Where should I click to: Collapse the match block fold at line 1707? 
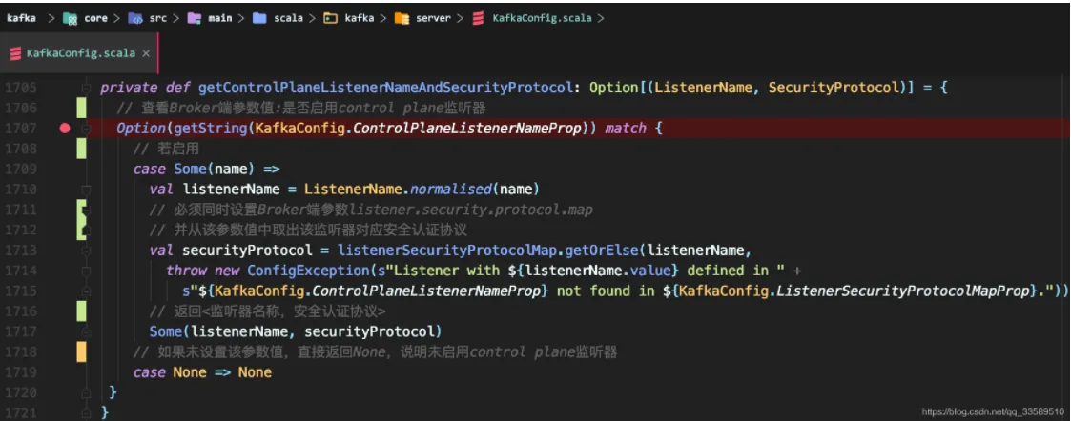(87, 128)
